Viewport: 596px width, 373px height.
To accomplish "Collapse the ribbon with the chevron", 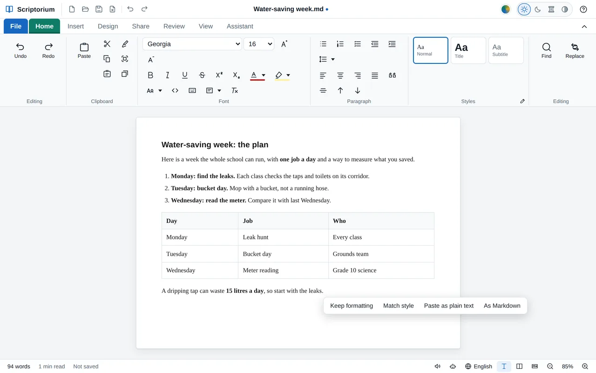I will pos(584,27).
